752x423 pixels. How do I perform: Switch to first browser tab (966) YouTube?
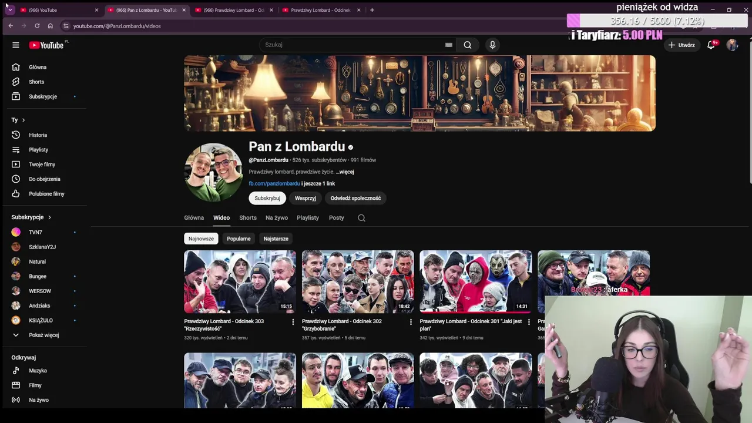click(x=59, y=10)
